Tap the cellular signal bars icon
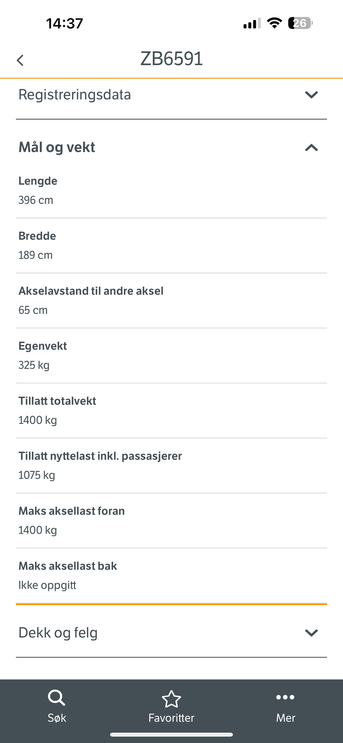Viewport: 343px width, 743px height. click(x=252, y=24)
